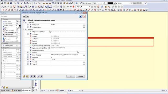Toggle the 'Атрибут' group checkbox

tap(26, 30)
